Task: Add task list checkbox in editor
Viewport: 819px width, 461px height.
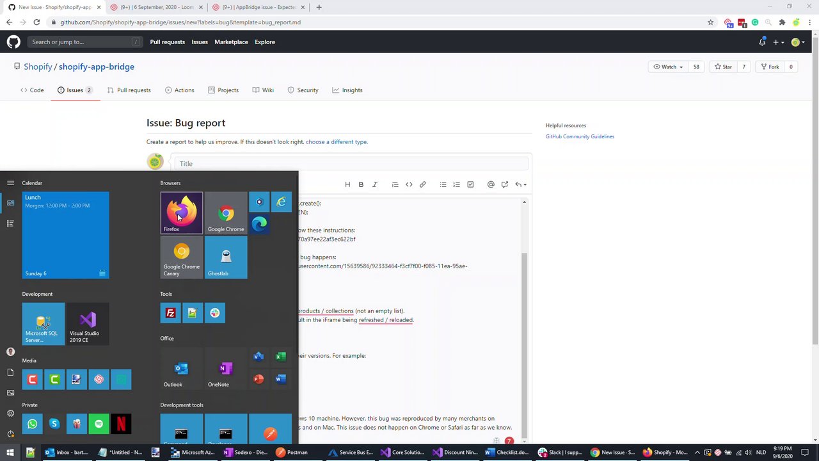Action: tap(470, 184)
